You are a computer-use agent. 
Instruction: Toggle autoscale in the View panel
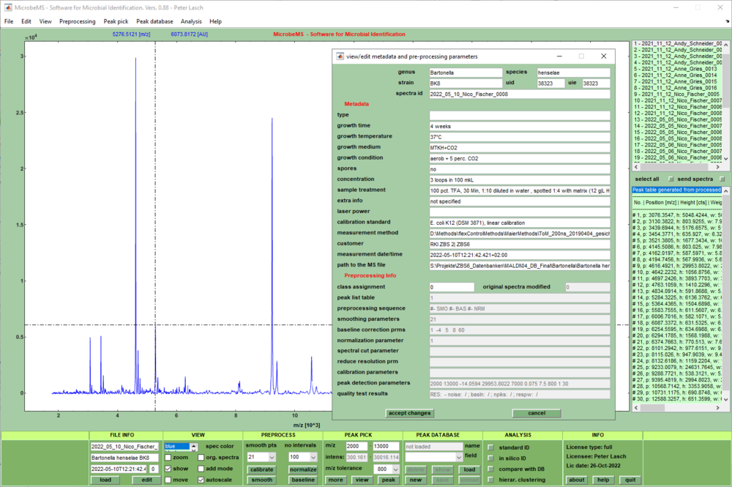pos(202,480)
